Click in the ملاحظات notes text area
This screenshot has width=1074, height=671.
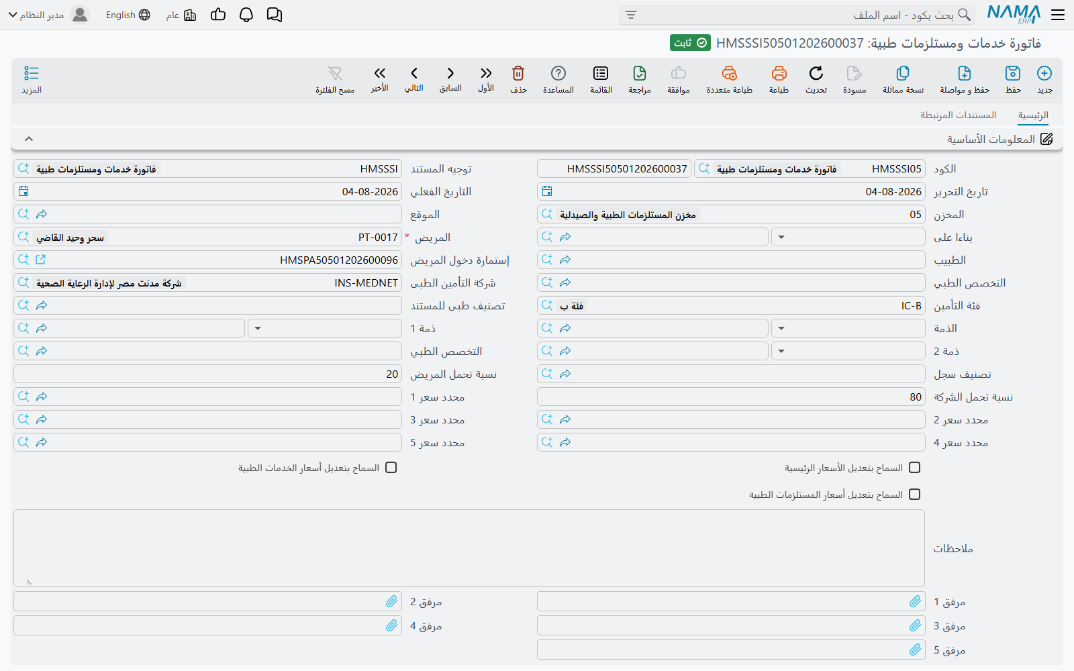(x=469, y=548)
